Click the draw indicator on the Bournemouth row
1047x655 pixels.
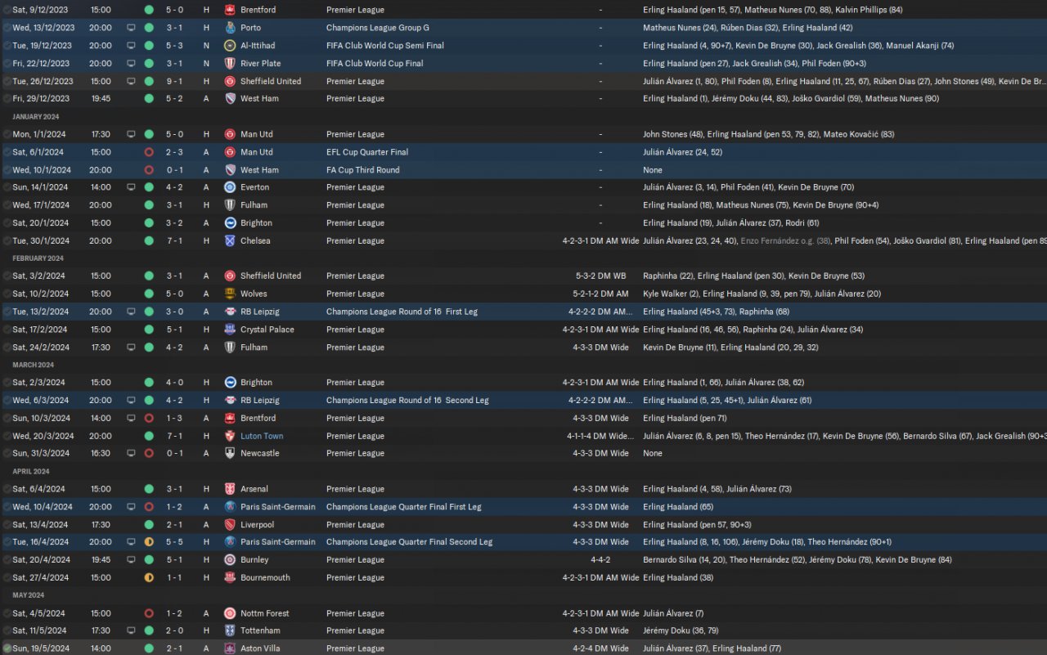click(149, 577)
